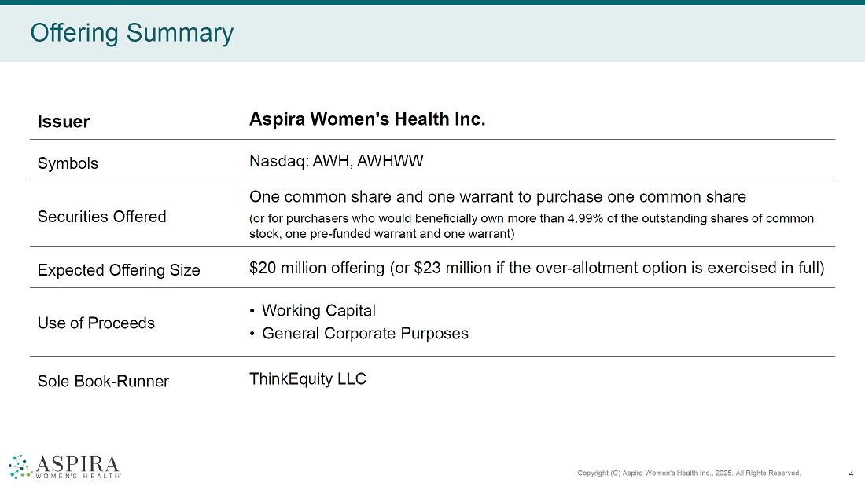
Task: Select the $20 million offering text
Action: pos(536,268)
